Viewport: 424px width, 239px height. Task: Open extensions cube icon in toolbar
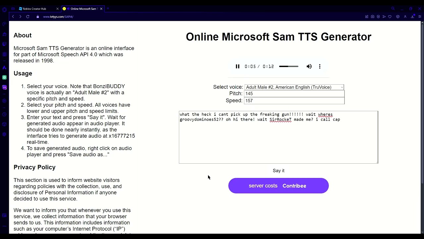tap(398, 17)
